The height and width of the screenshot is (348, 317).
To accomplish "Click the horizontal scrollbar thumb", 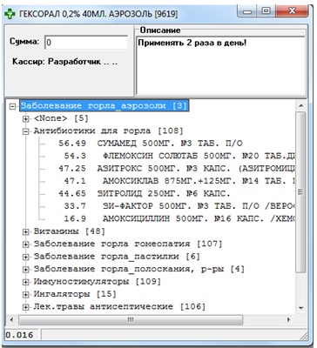I will (x=131, y=320).
